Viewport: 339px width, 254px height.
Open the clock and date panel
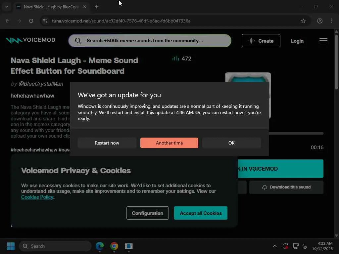[x=322, y=246]
